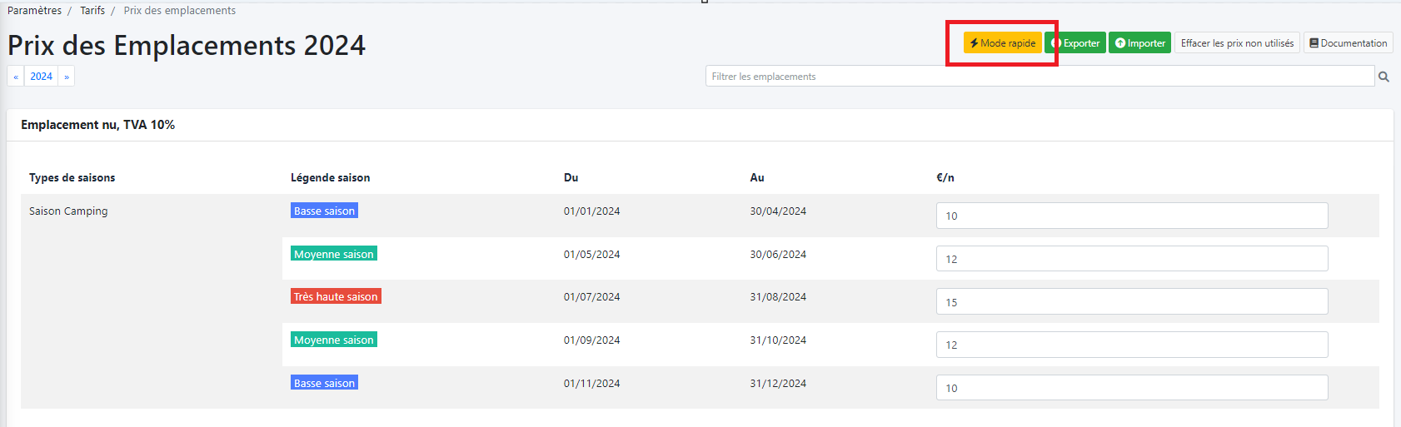Open Paramètres breadcrumb link
1401x427 pixels.
[x=34, y=11]
